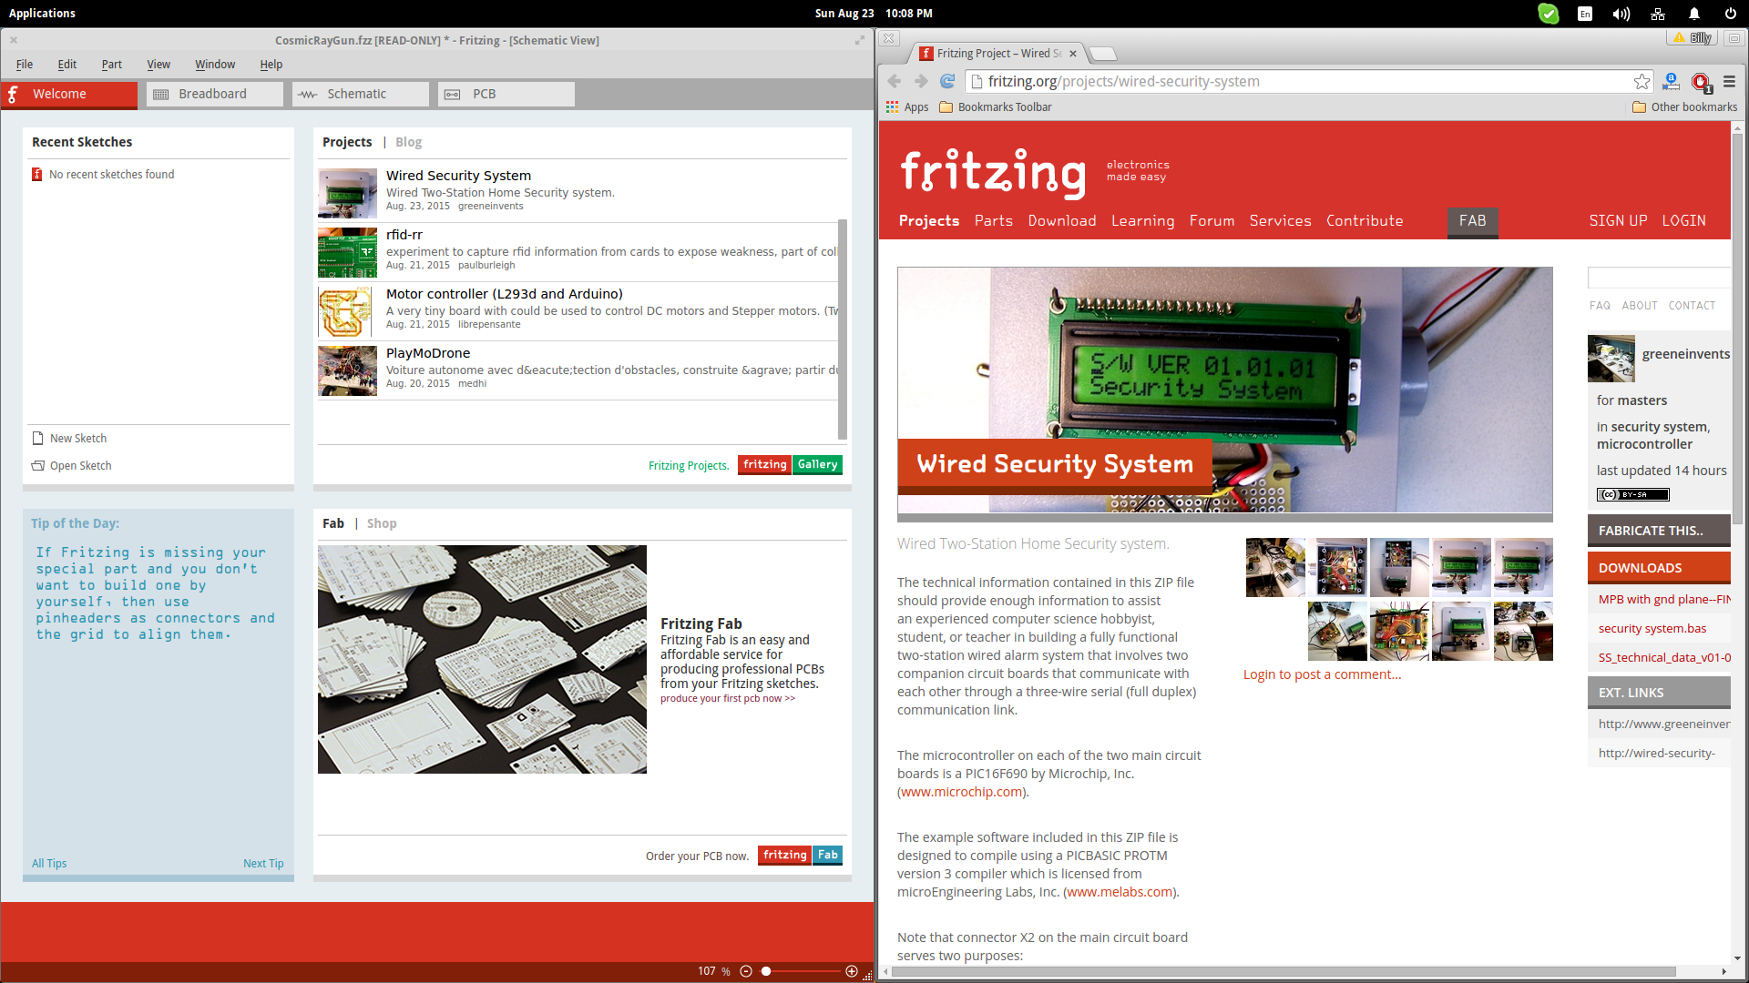This screenshot has width=1749, height=983.
Task: Click the zoom in plus icon
Action: (852, 971)
